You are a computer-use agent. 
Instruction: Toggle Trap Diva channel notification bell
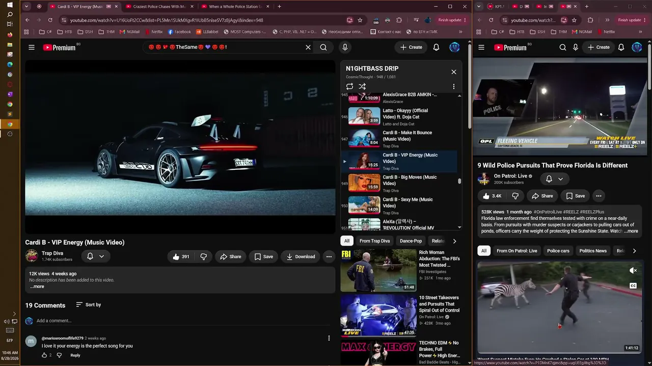point(96,256)
